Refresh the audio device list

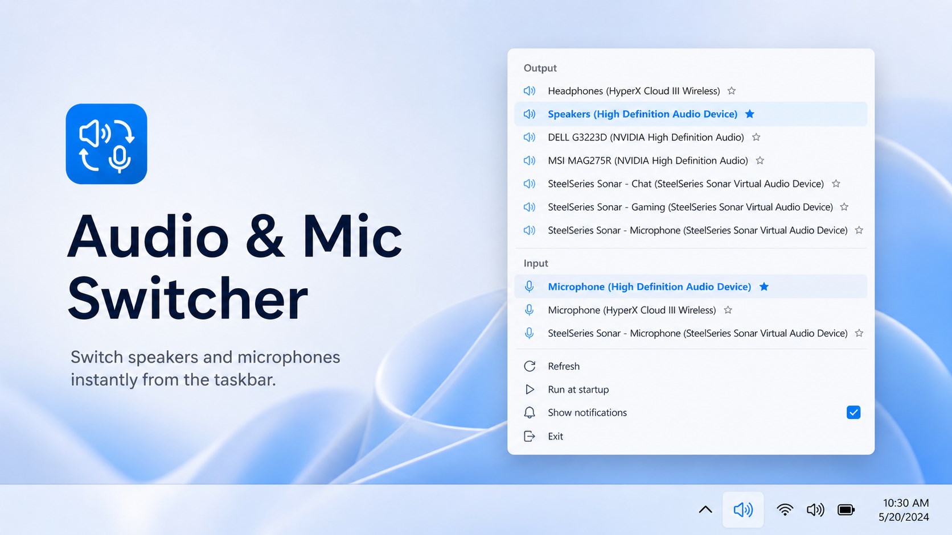click(691, 366)
